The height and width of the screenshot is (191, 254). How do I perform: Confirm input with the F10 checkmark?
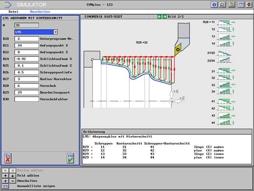(x=70, y=158)
